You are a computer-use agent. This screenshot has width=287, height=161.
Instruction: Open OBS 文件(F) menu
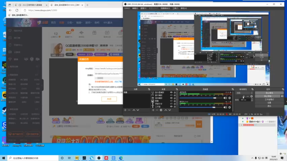click(127, 8)
